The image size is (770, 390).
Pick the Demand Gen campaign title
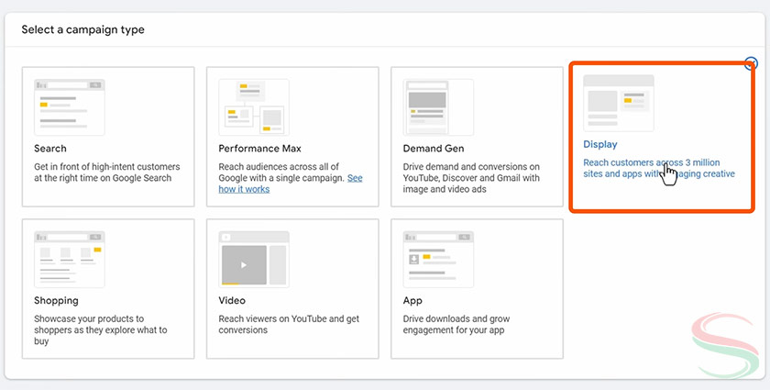pyautogui.click(x=434, y=148)
